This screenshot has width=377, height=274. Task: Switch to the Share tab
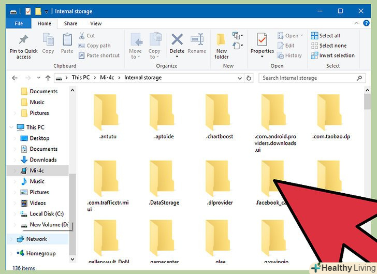70,23
